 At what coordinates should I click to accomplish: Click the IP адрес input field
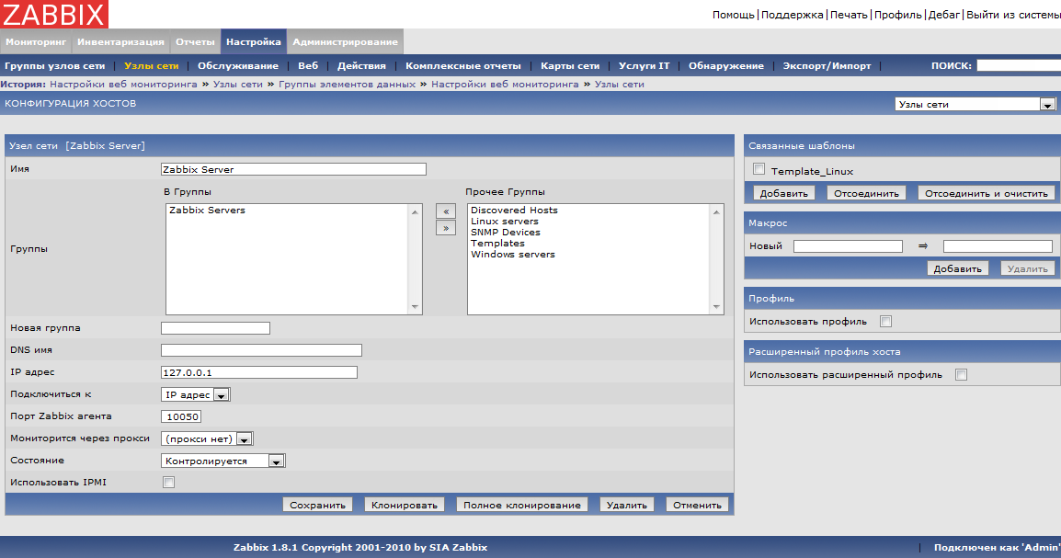pyautogui.click(x=259, y=372)
